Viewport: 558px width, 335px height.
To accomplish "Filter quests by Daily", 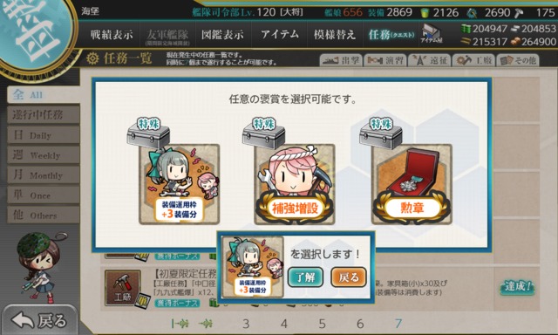I will (x=43, y=134).
